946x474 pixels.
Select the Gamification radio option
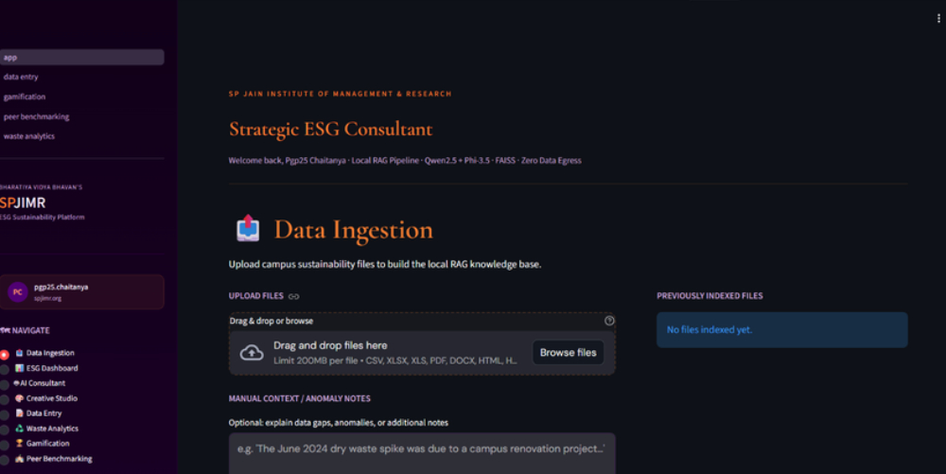tap(4, 445)
